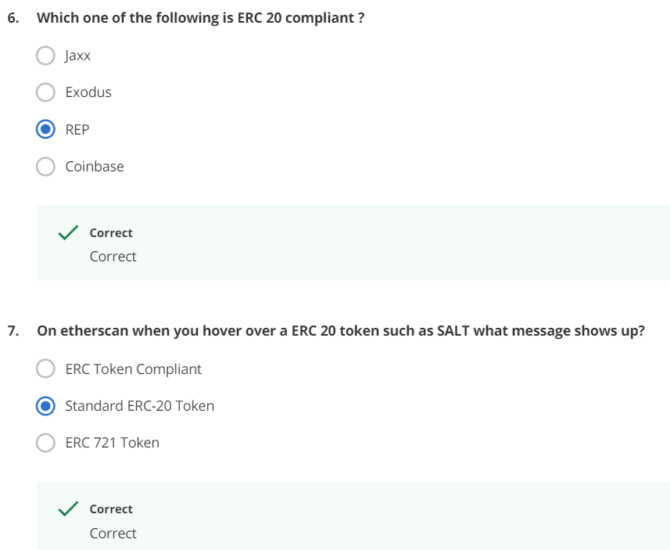
Task: Click green checkmark icon in question 6 feedback
Action: tap(68, 232)
